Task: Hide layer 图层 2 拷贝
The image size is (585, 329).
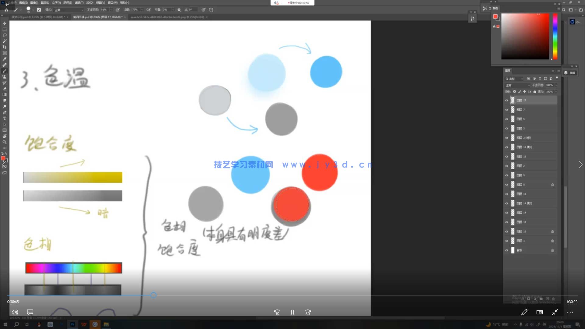Action: pyautogui.click(x=507, y=138)
